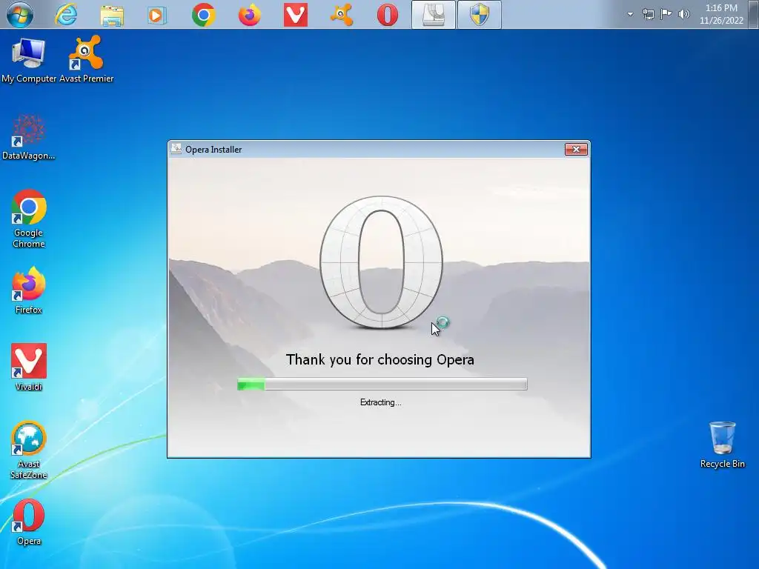
Task: Select Avast Premier desktop shortcut
Action: tap(86, 59)
